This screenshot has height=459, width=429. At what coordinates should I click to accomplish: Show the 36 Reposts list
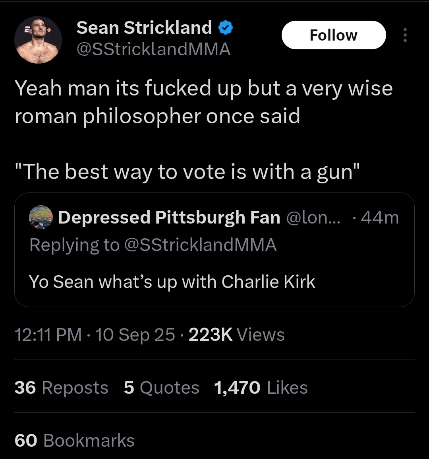62,387
